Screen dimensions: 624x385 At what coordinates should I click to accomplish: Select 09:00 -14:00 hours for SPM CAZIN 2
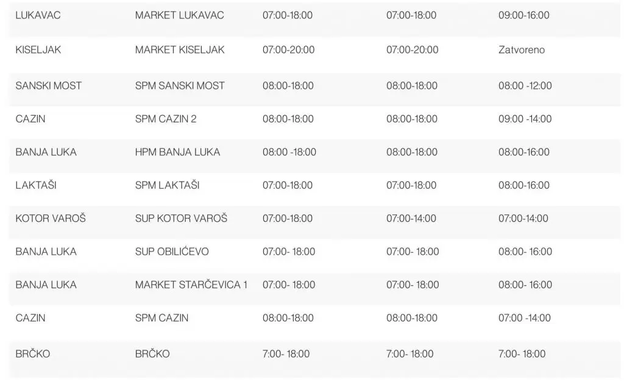coord(525,119)
